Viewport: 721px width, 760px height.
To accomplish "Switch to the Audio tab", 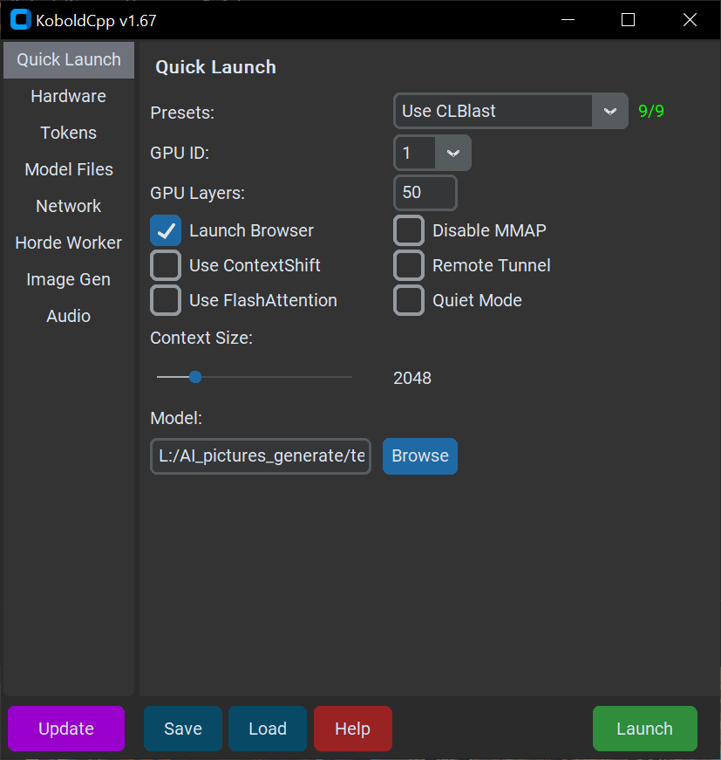I will tap(69, 317).
